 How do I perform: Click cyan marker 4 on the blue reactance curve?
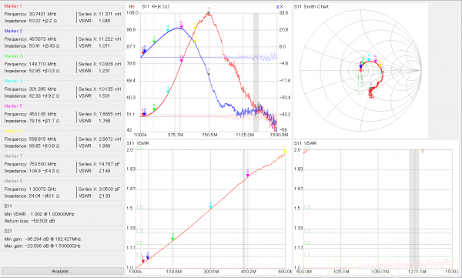tap(168, 30)
